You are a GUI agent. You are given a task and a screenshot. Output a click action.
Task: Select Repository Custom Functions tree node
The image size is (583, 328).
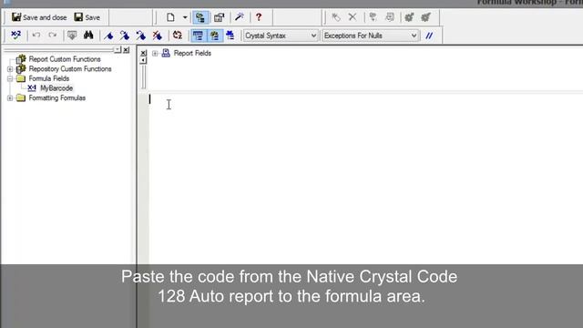70,69
